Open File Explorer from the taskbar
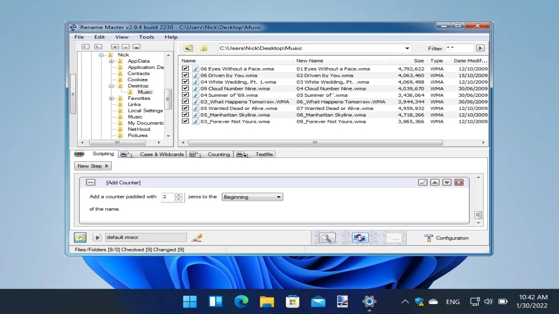The width and height of the screenshot is (559, 314). click(267, 301)
